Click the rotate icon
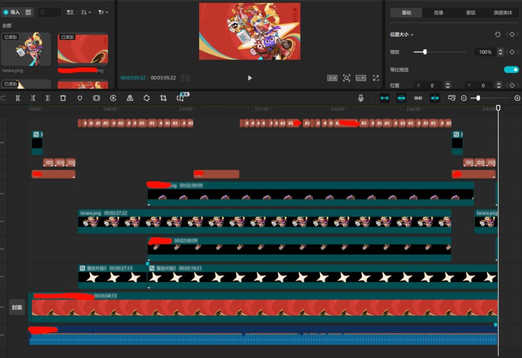Screen dimensions: 522x358 coord(146,98)
